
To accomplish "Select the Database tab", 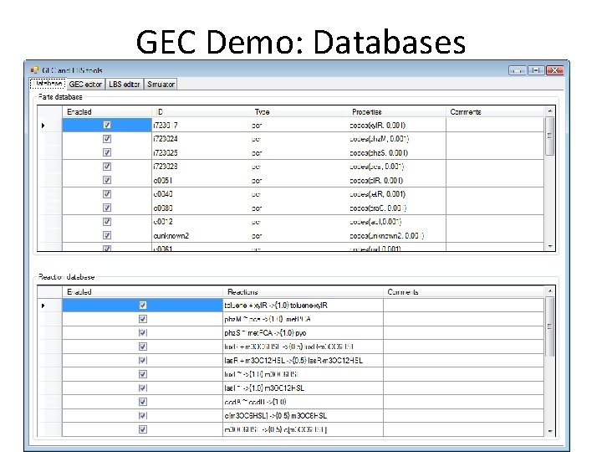I will pyautogui.click(x=48, y=84).
